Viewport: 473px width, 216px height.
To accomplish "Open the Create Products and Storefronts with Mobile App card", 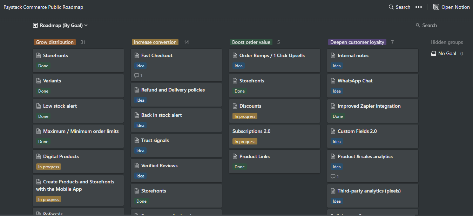I will (78, 190).
